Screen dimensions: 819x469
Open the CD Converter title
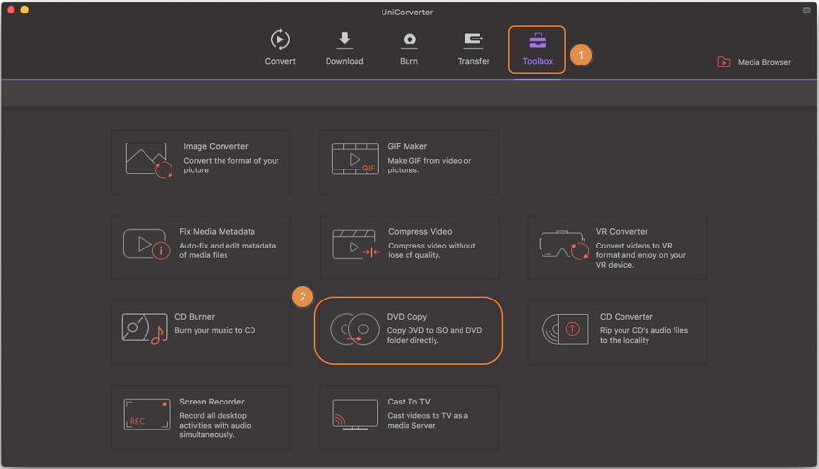coord(626,317)
